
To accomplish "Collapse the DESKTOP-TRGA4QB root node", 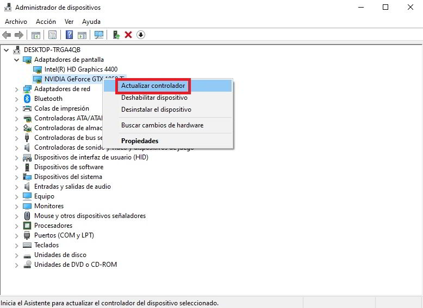I will [7, 50].
